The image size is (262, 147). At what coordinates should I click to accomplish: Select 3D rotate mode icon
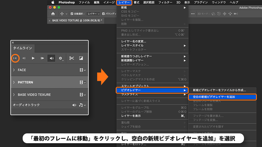213,14
